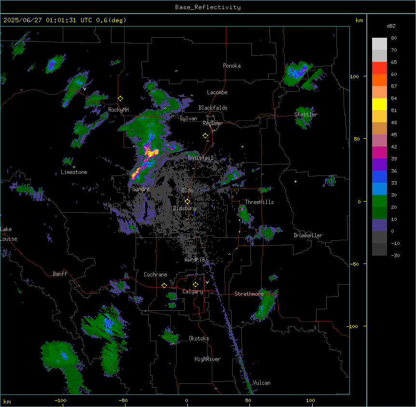Click the Lake Louise label
Viewport: 416px width, 407px height.
(x=9, y=234)
